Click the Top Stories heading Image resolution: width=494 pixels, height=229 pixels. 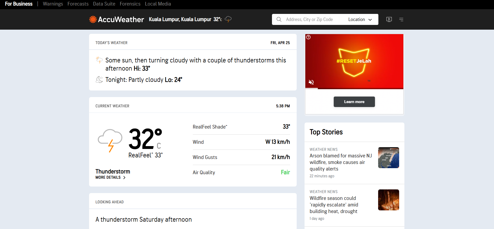point(326,132)
